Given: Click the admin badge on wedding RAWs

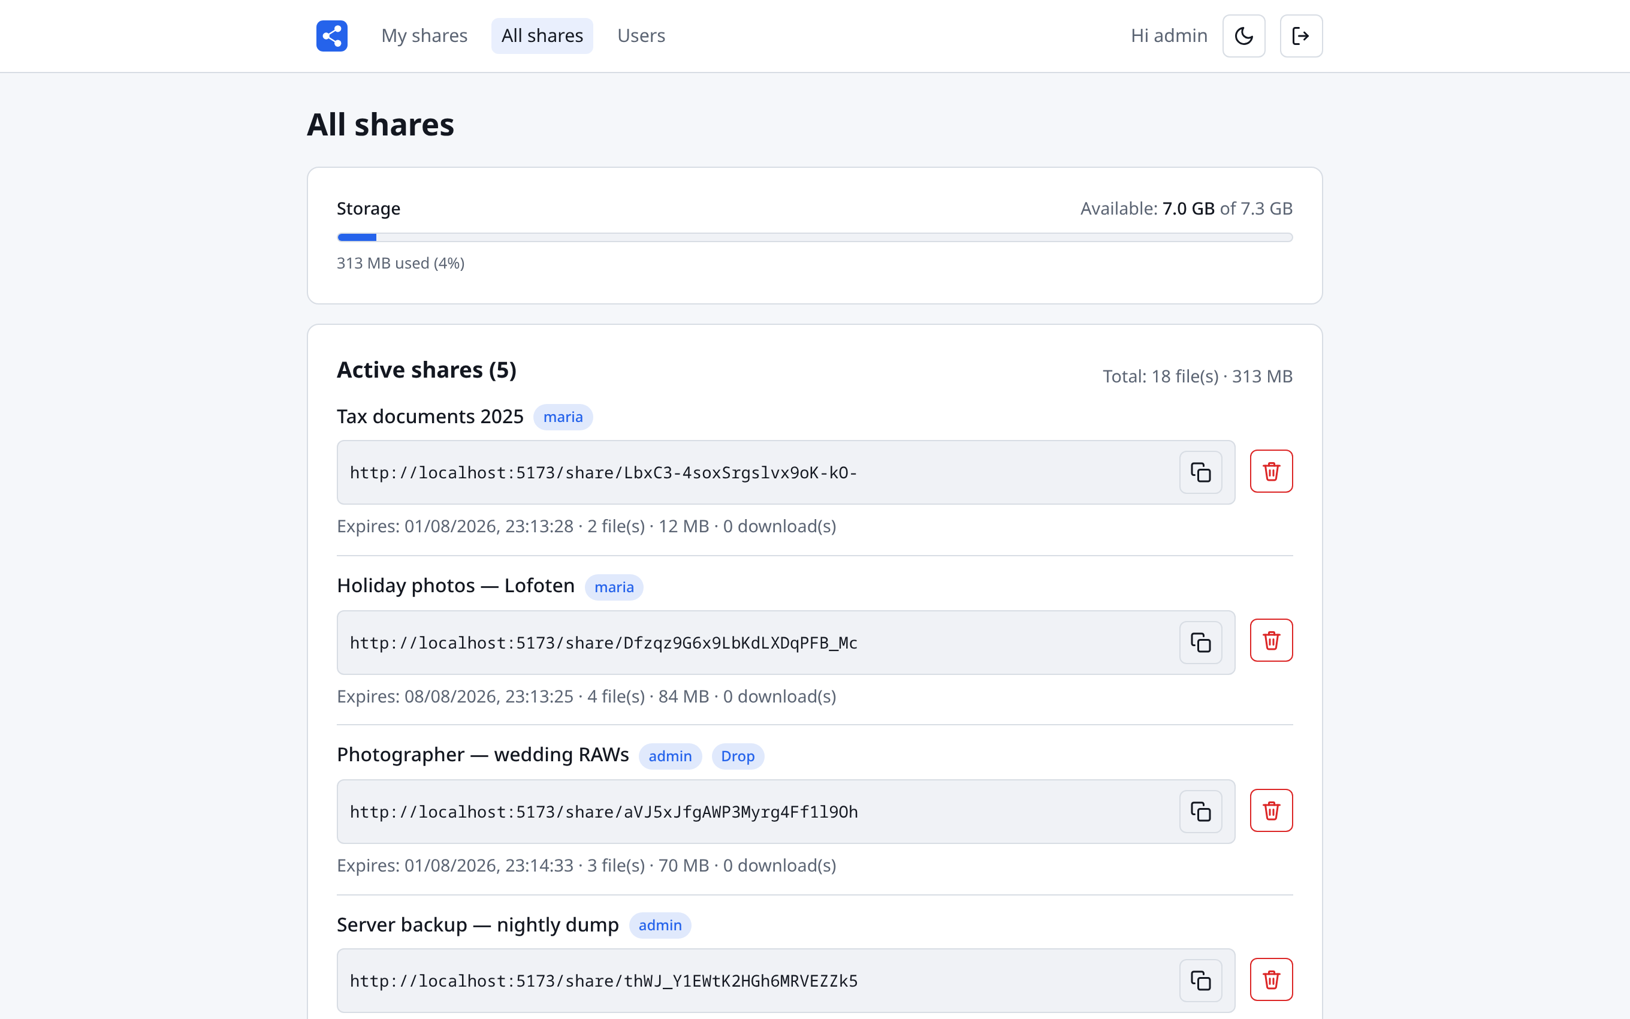Looking at the screenshot, I should point(669,756).
